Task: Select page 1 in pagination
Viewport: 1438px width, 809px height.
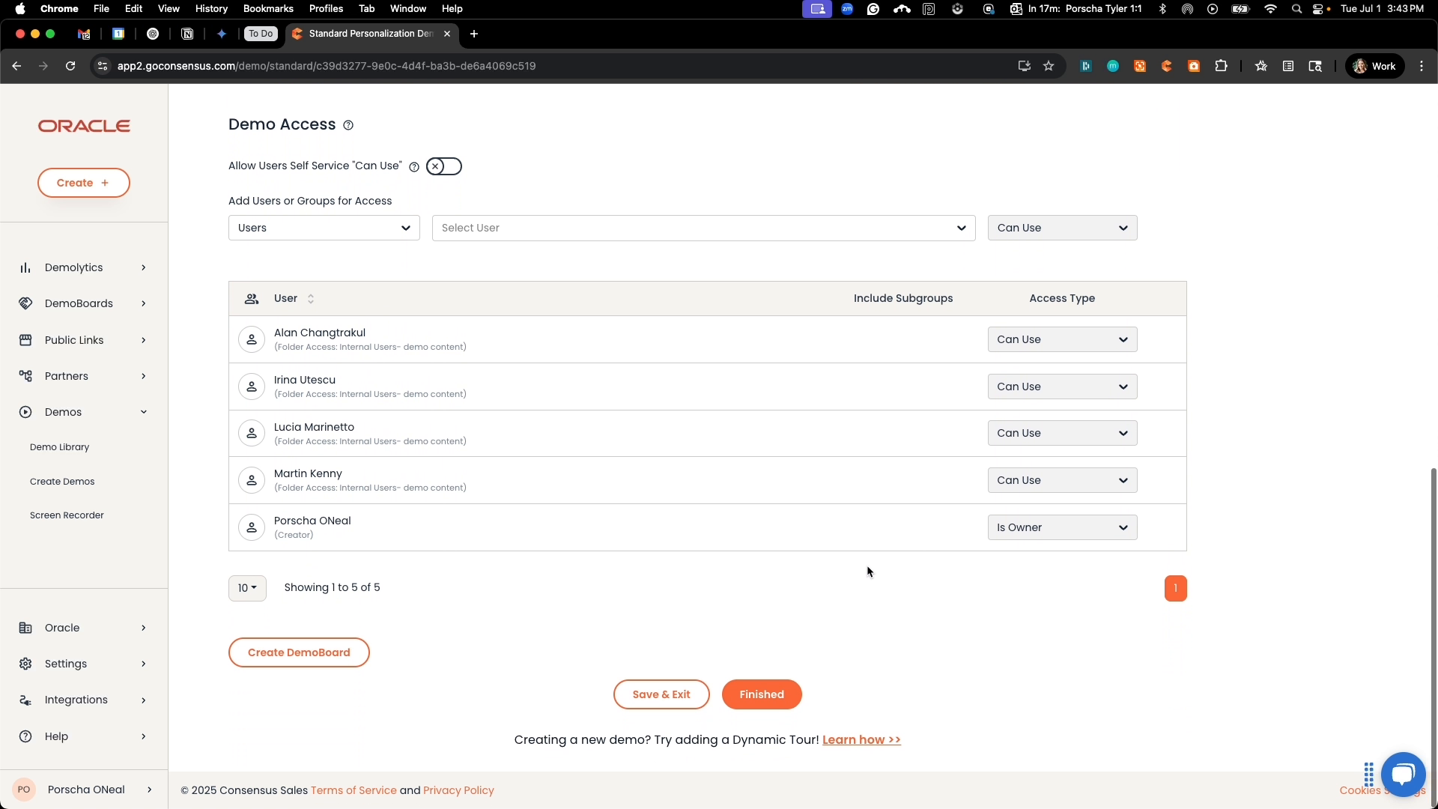Action: pos(1176,588)
